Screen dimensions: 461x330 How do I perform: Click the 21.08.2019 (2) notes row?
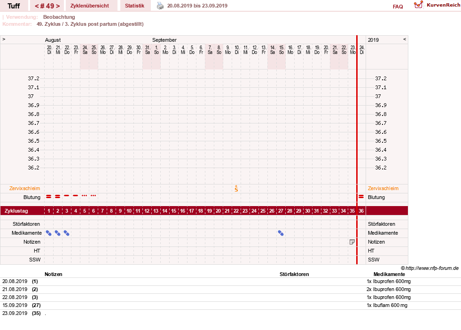click(x=230, y=290)
